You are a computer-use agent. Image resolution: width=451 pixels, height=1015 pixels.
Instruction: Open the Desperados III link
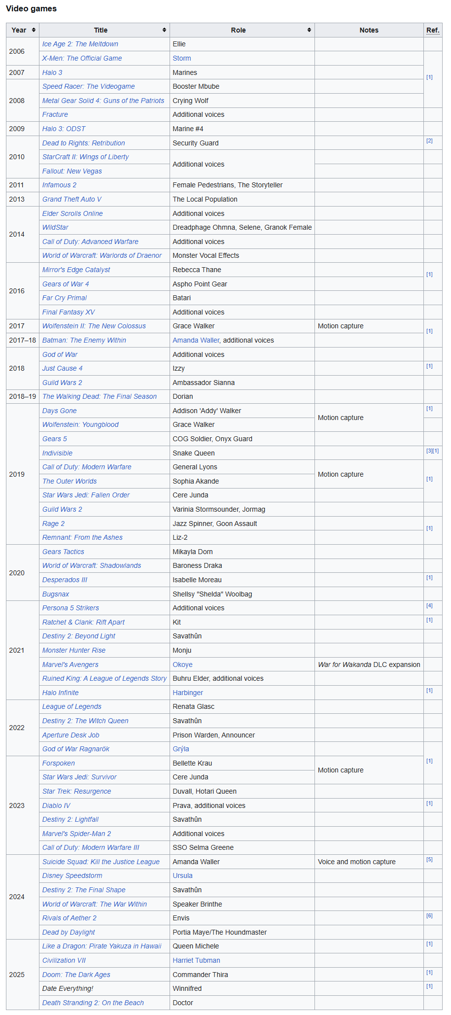click(x=65, y=580)
